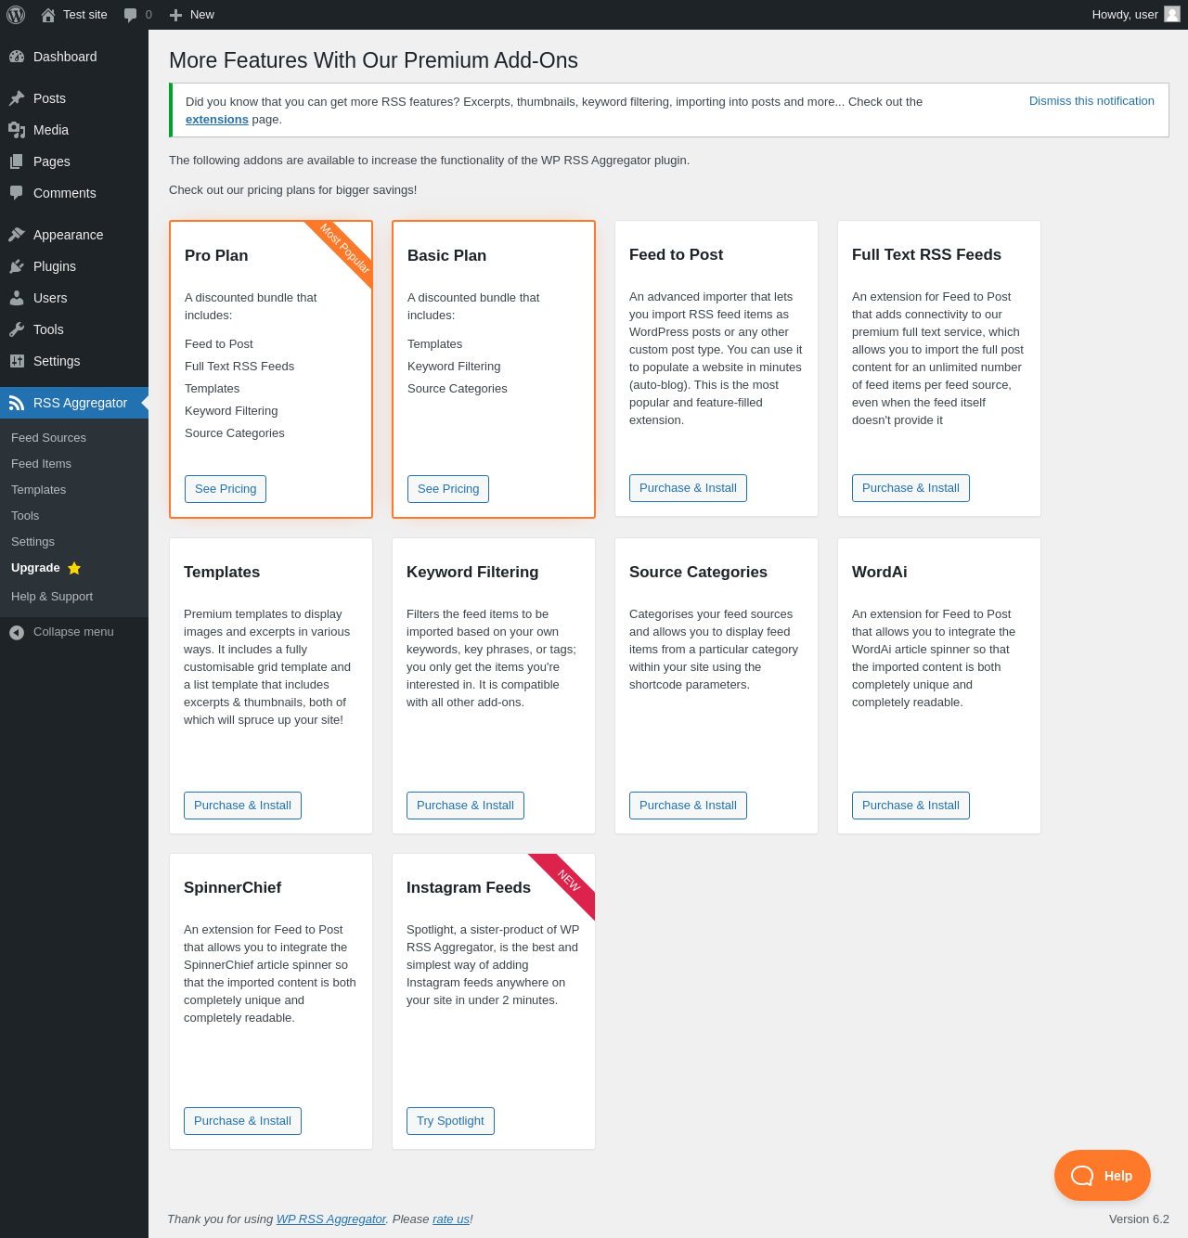Purchase & Install WordAi add-on

910,806
